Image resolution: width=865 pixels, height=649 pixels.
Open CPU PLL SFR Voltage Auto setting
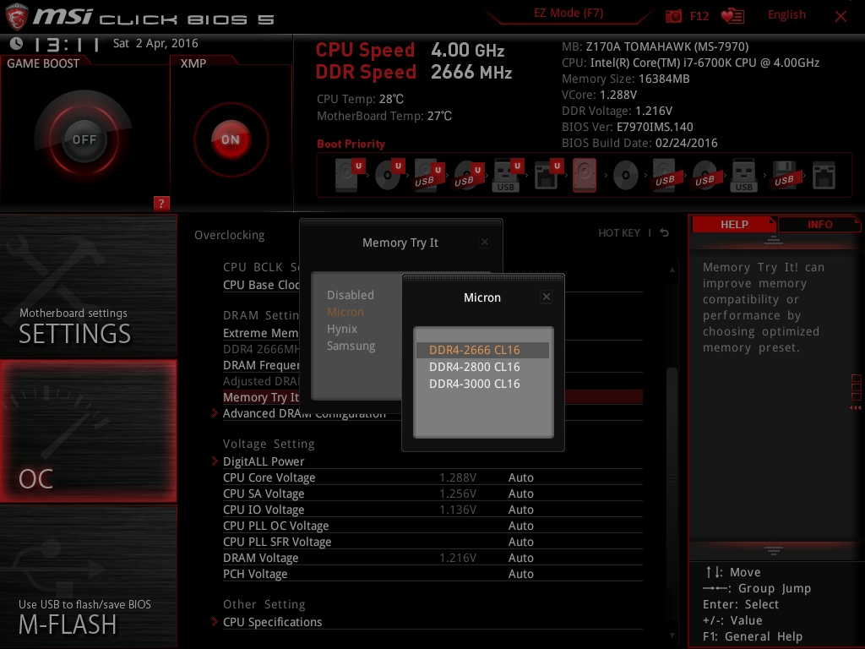pyautogui.click(x=520, y=542)
